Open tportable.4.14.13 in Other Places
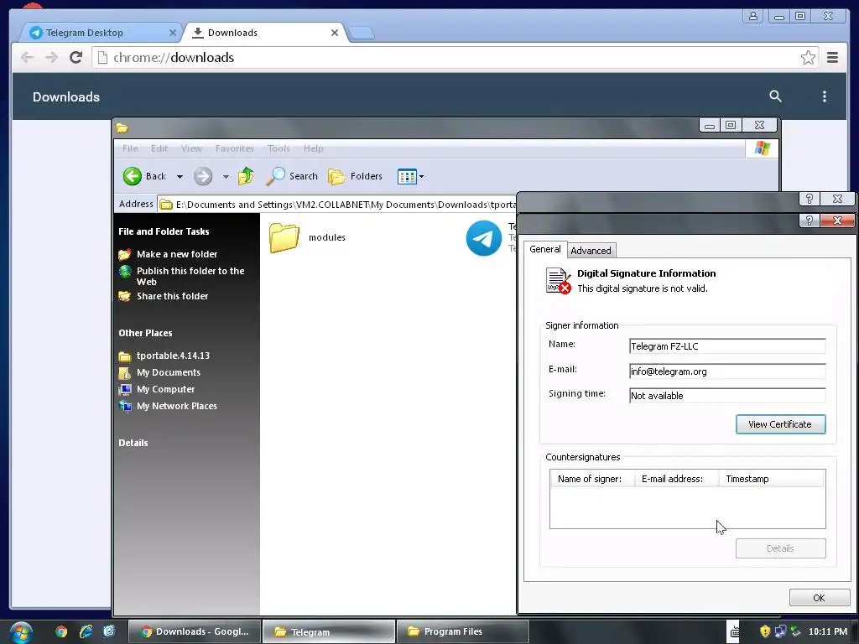The height and width of the screenshot is (644, 859). coord(173,356)
